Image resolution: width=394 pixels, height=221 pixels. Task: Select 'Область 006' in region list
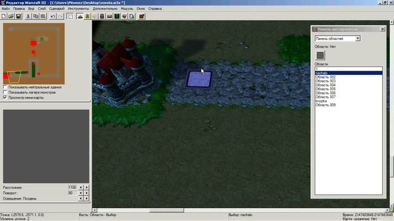(x=349, y=93)
